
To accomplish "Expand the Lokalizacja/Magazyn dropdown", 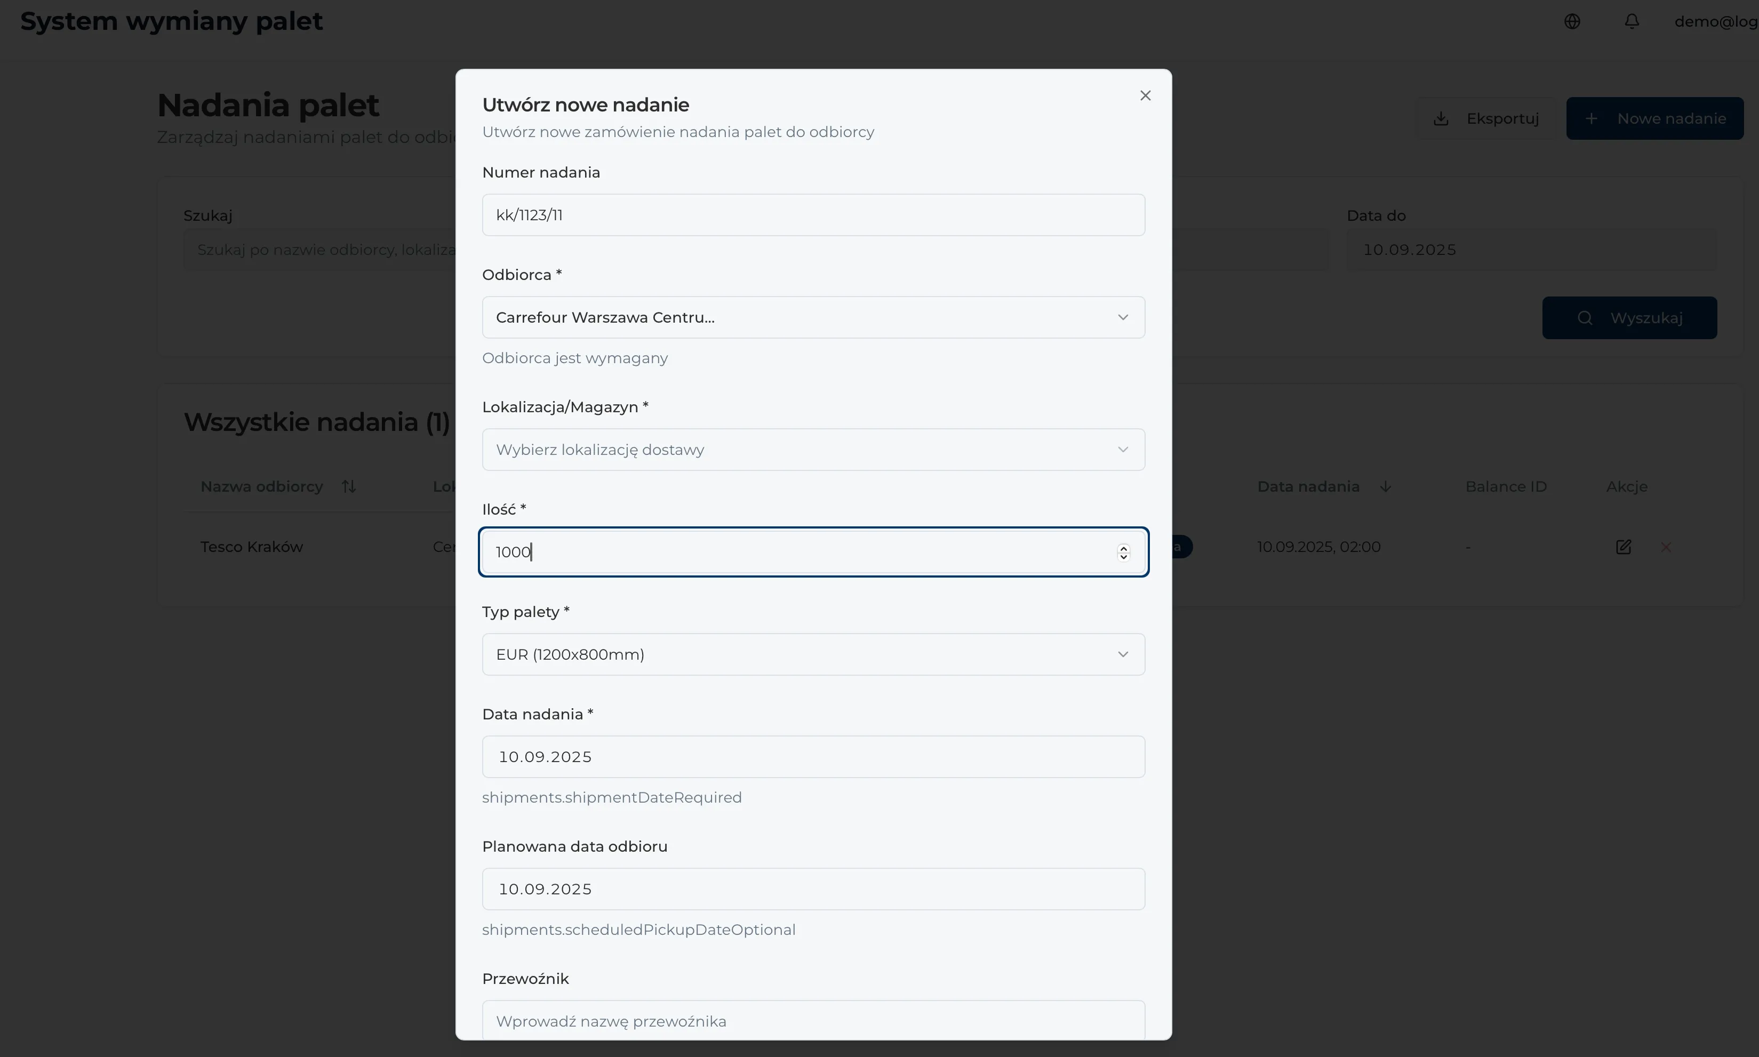I will [x=813, y=450].
